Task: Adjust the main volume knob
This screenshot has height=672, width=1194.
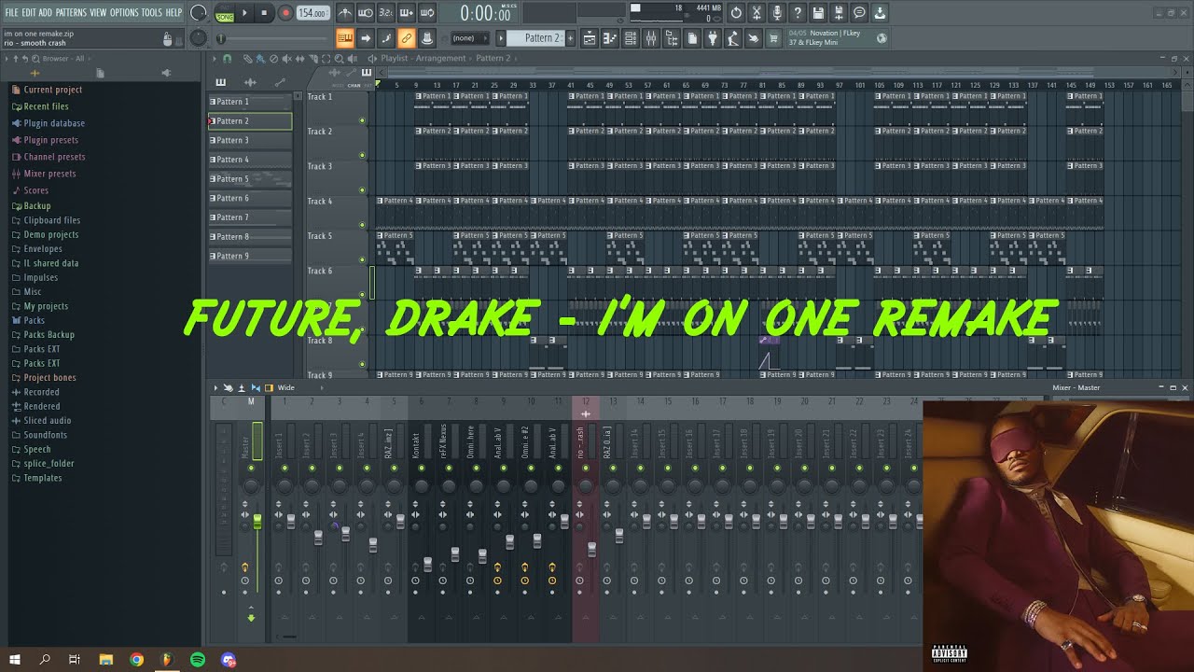Action: [199, 13]
